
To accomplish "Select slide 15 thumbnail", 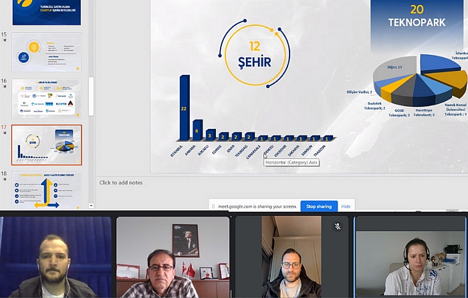I will [x=47, y=52].
